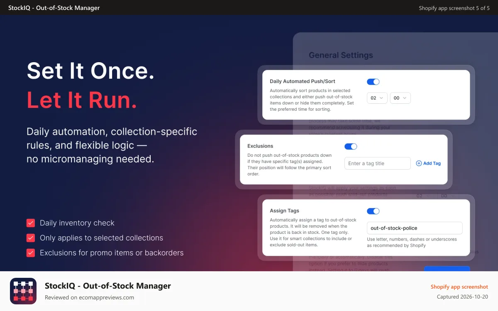
Task: Click the Exclusions for promo items checkbox
Action: click(31, 253)
